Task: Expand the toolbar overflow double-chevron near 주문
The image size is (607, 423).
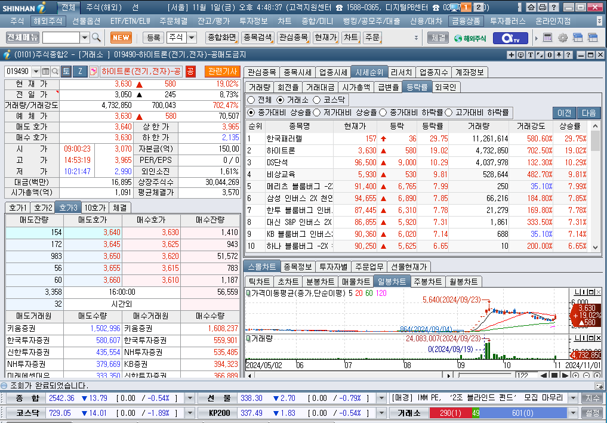Action: coord(416,38)
